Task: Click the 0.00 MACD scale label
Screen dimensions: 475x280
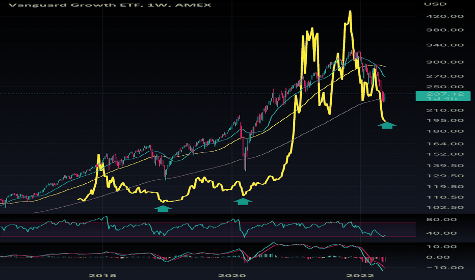Action: coord(438,257)
